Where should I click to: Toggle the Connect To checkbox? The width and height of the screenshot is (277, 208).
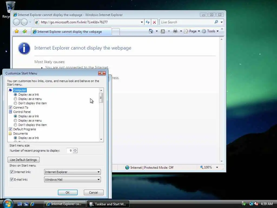tap(11, 107)
